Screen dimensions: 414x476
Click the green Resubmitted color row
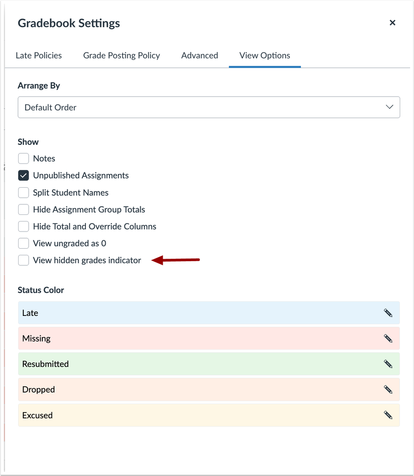(191, 364)
